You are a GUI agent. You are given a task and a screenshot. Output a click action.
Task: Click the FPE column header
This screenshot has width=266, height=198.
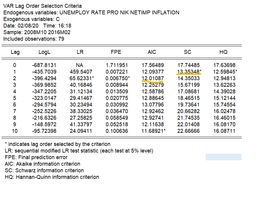[116, 52]
